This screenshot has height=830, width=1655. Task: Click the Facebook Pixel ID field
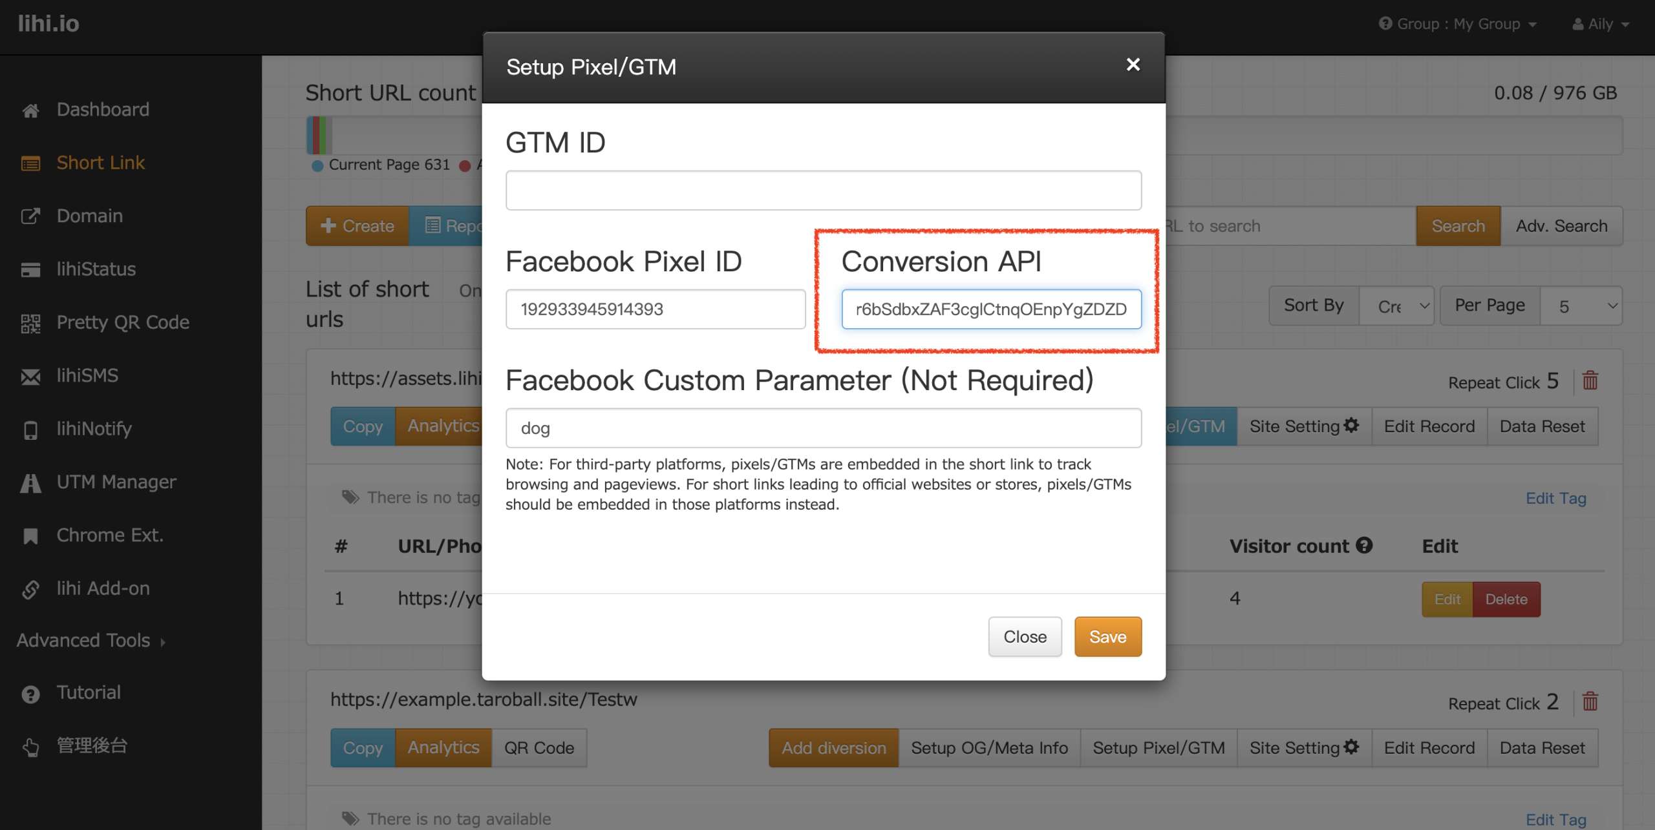coord(655,309)
